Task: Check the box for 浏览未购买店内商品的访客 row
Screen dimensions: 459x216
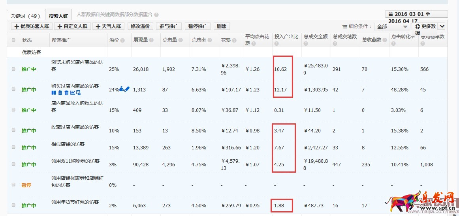Action: point(13,69)
